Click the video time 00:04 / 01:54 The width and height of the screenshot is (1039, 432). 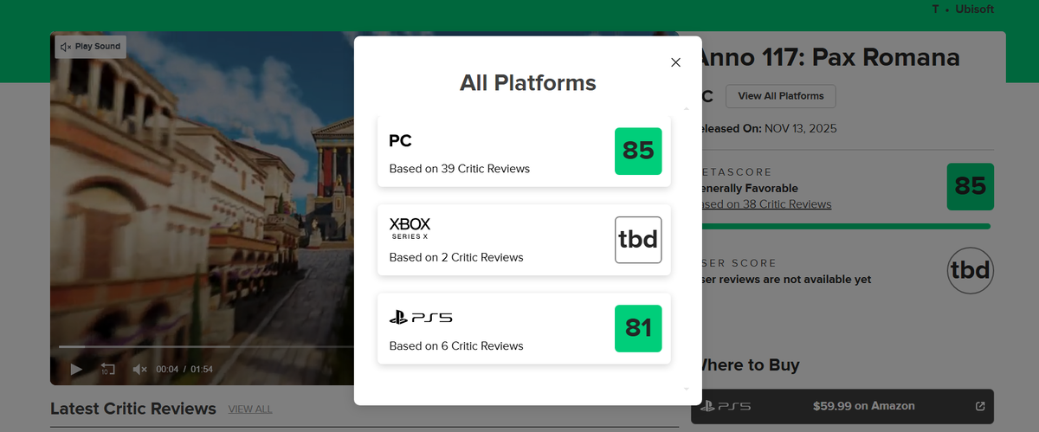coord(184,370)
